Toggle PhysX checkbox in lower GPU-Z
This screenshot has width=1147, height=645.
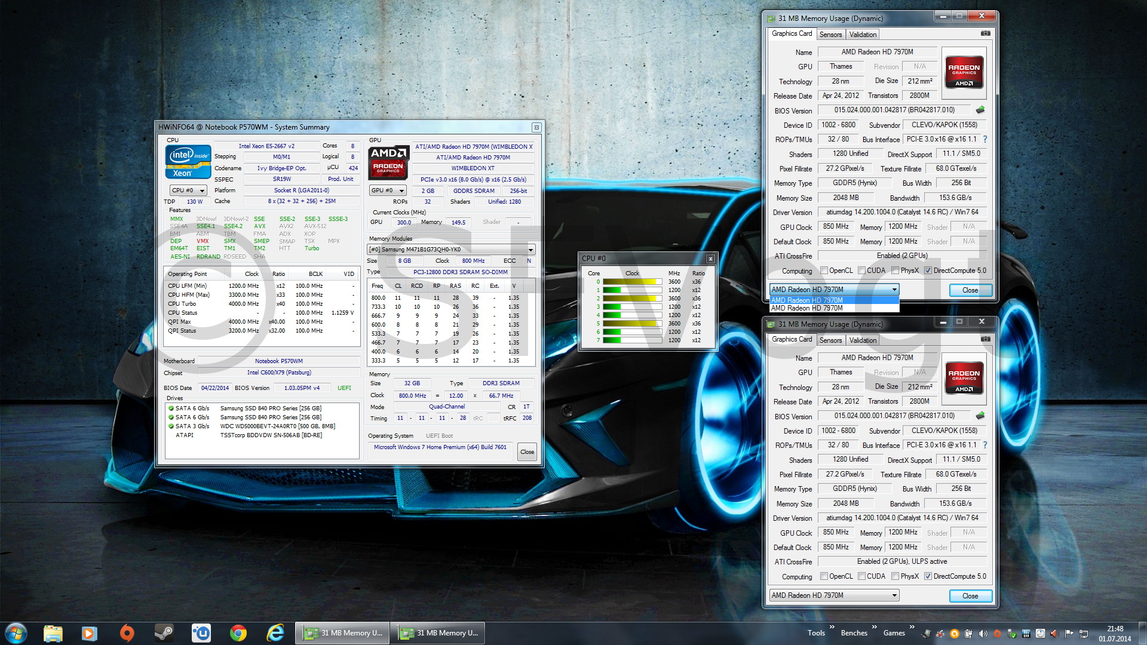(895, 576)
